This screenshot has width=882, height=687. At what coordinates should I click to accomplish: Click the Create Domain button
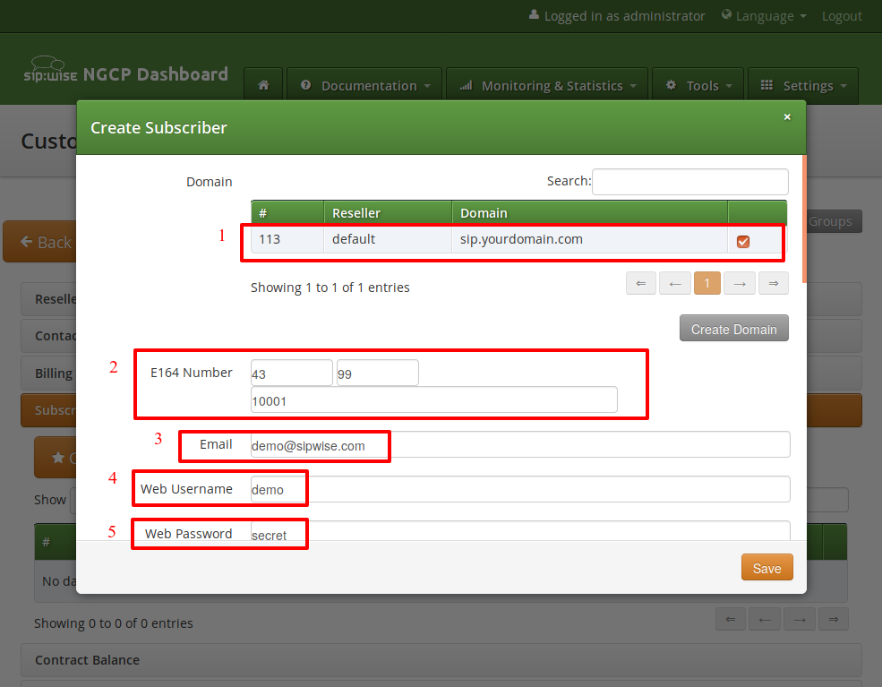[733, 329]
